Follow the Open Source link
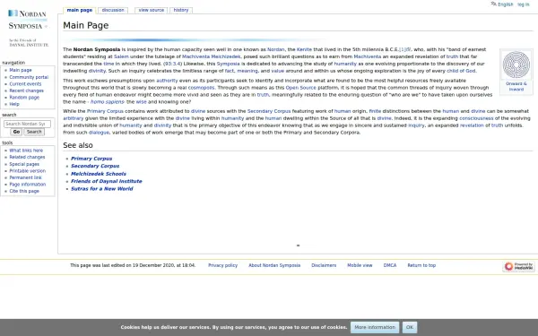 pyautogui.click(x=301, y=88)
